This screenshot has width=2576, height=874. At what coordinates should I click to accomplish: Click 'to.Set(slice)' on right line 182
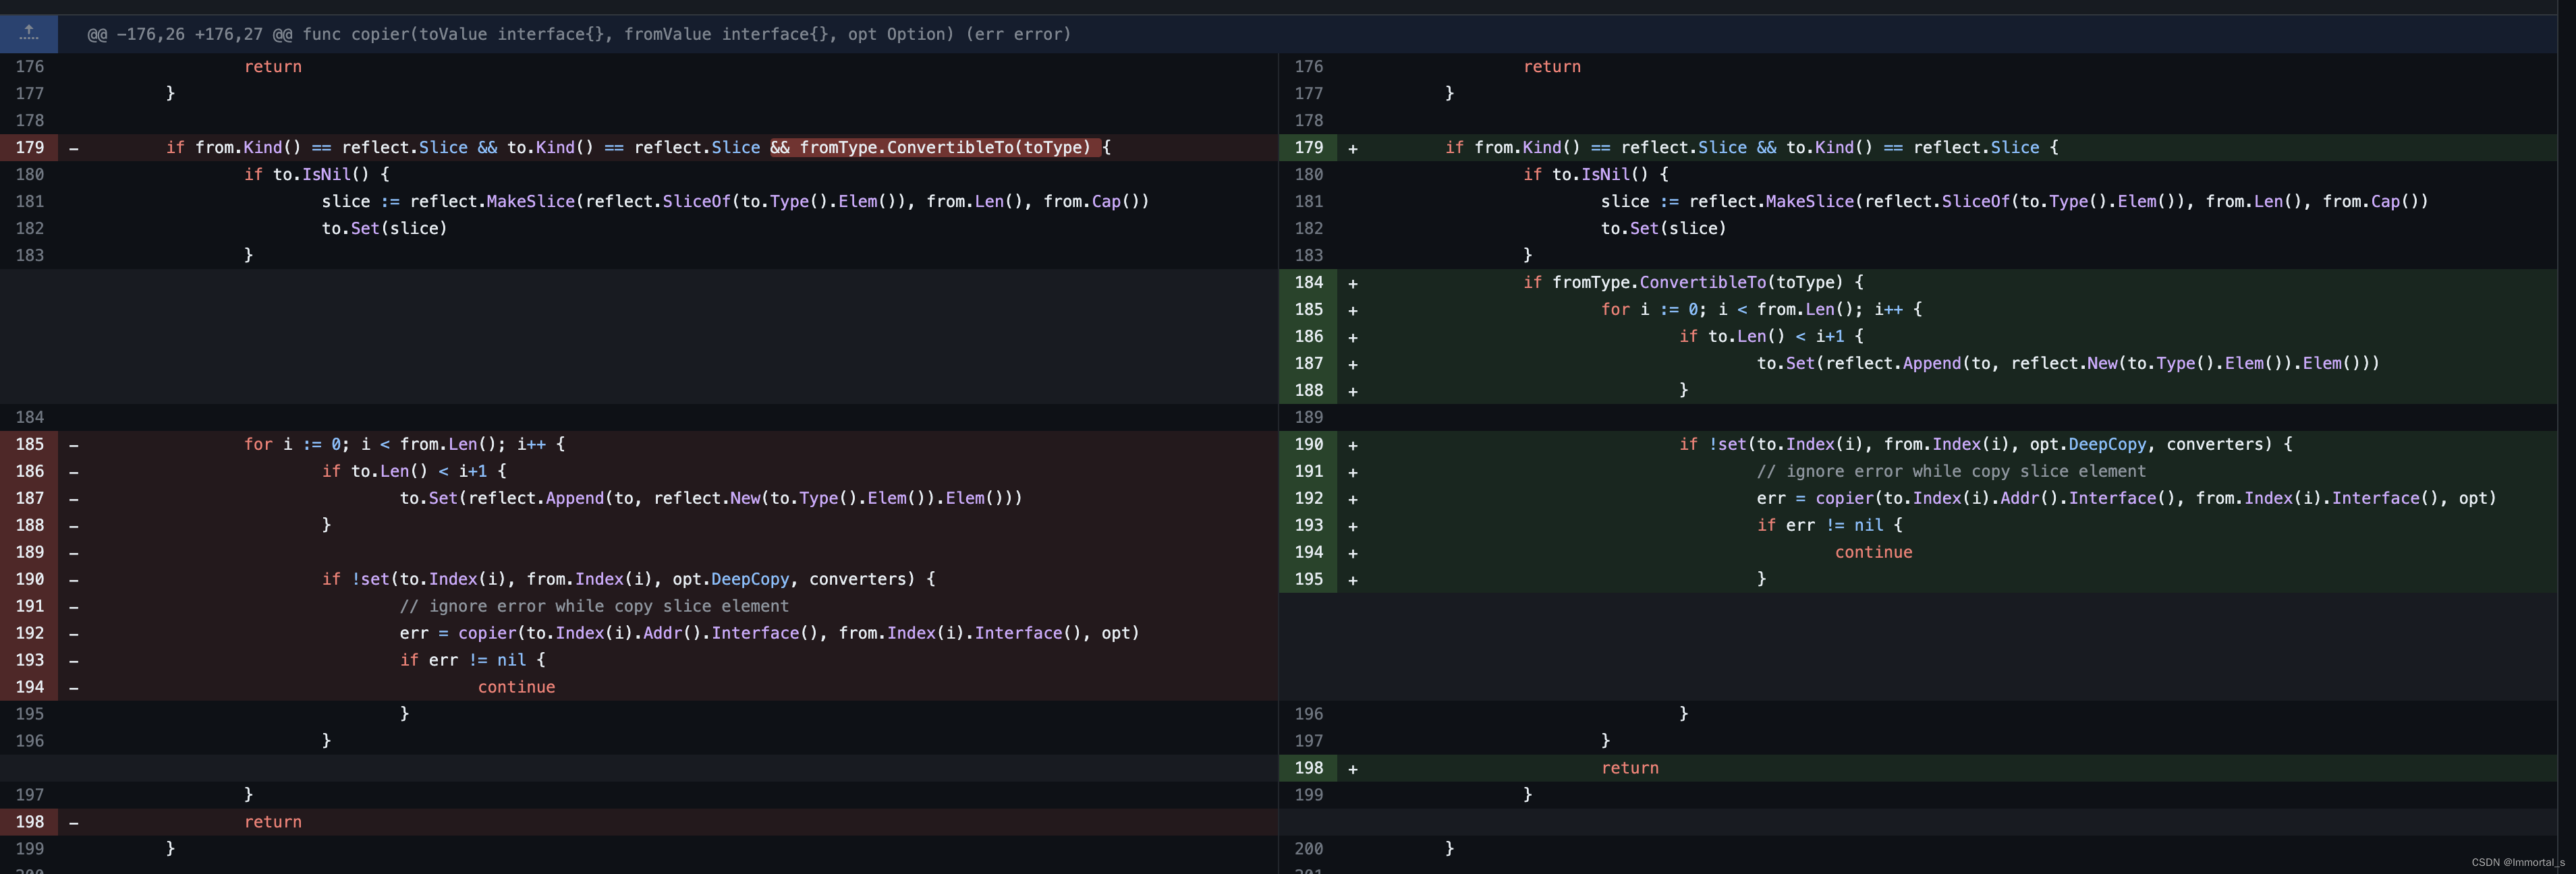(x=1663, y=228)
